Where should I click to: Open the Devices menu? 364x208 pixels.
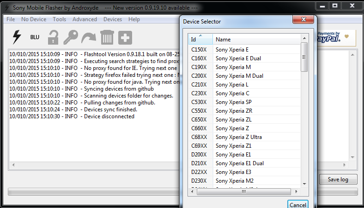(113, 19)
